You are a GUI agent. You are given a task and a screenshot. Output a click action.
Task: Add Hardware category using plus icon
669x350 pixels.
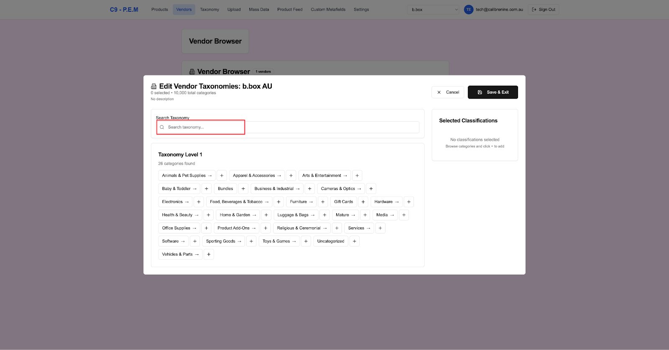[x=409, y=202]
